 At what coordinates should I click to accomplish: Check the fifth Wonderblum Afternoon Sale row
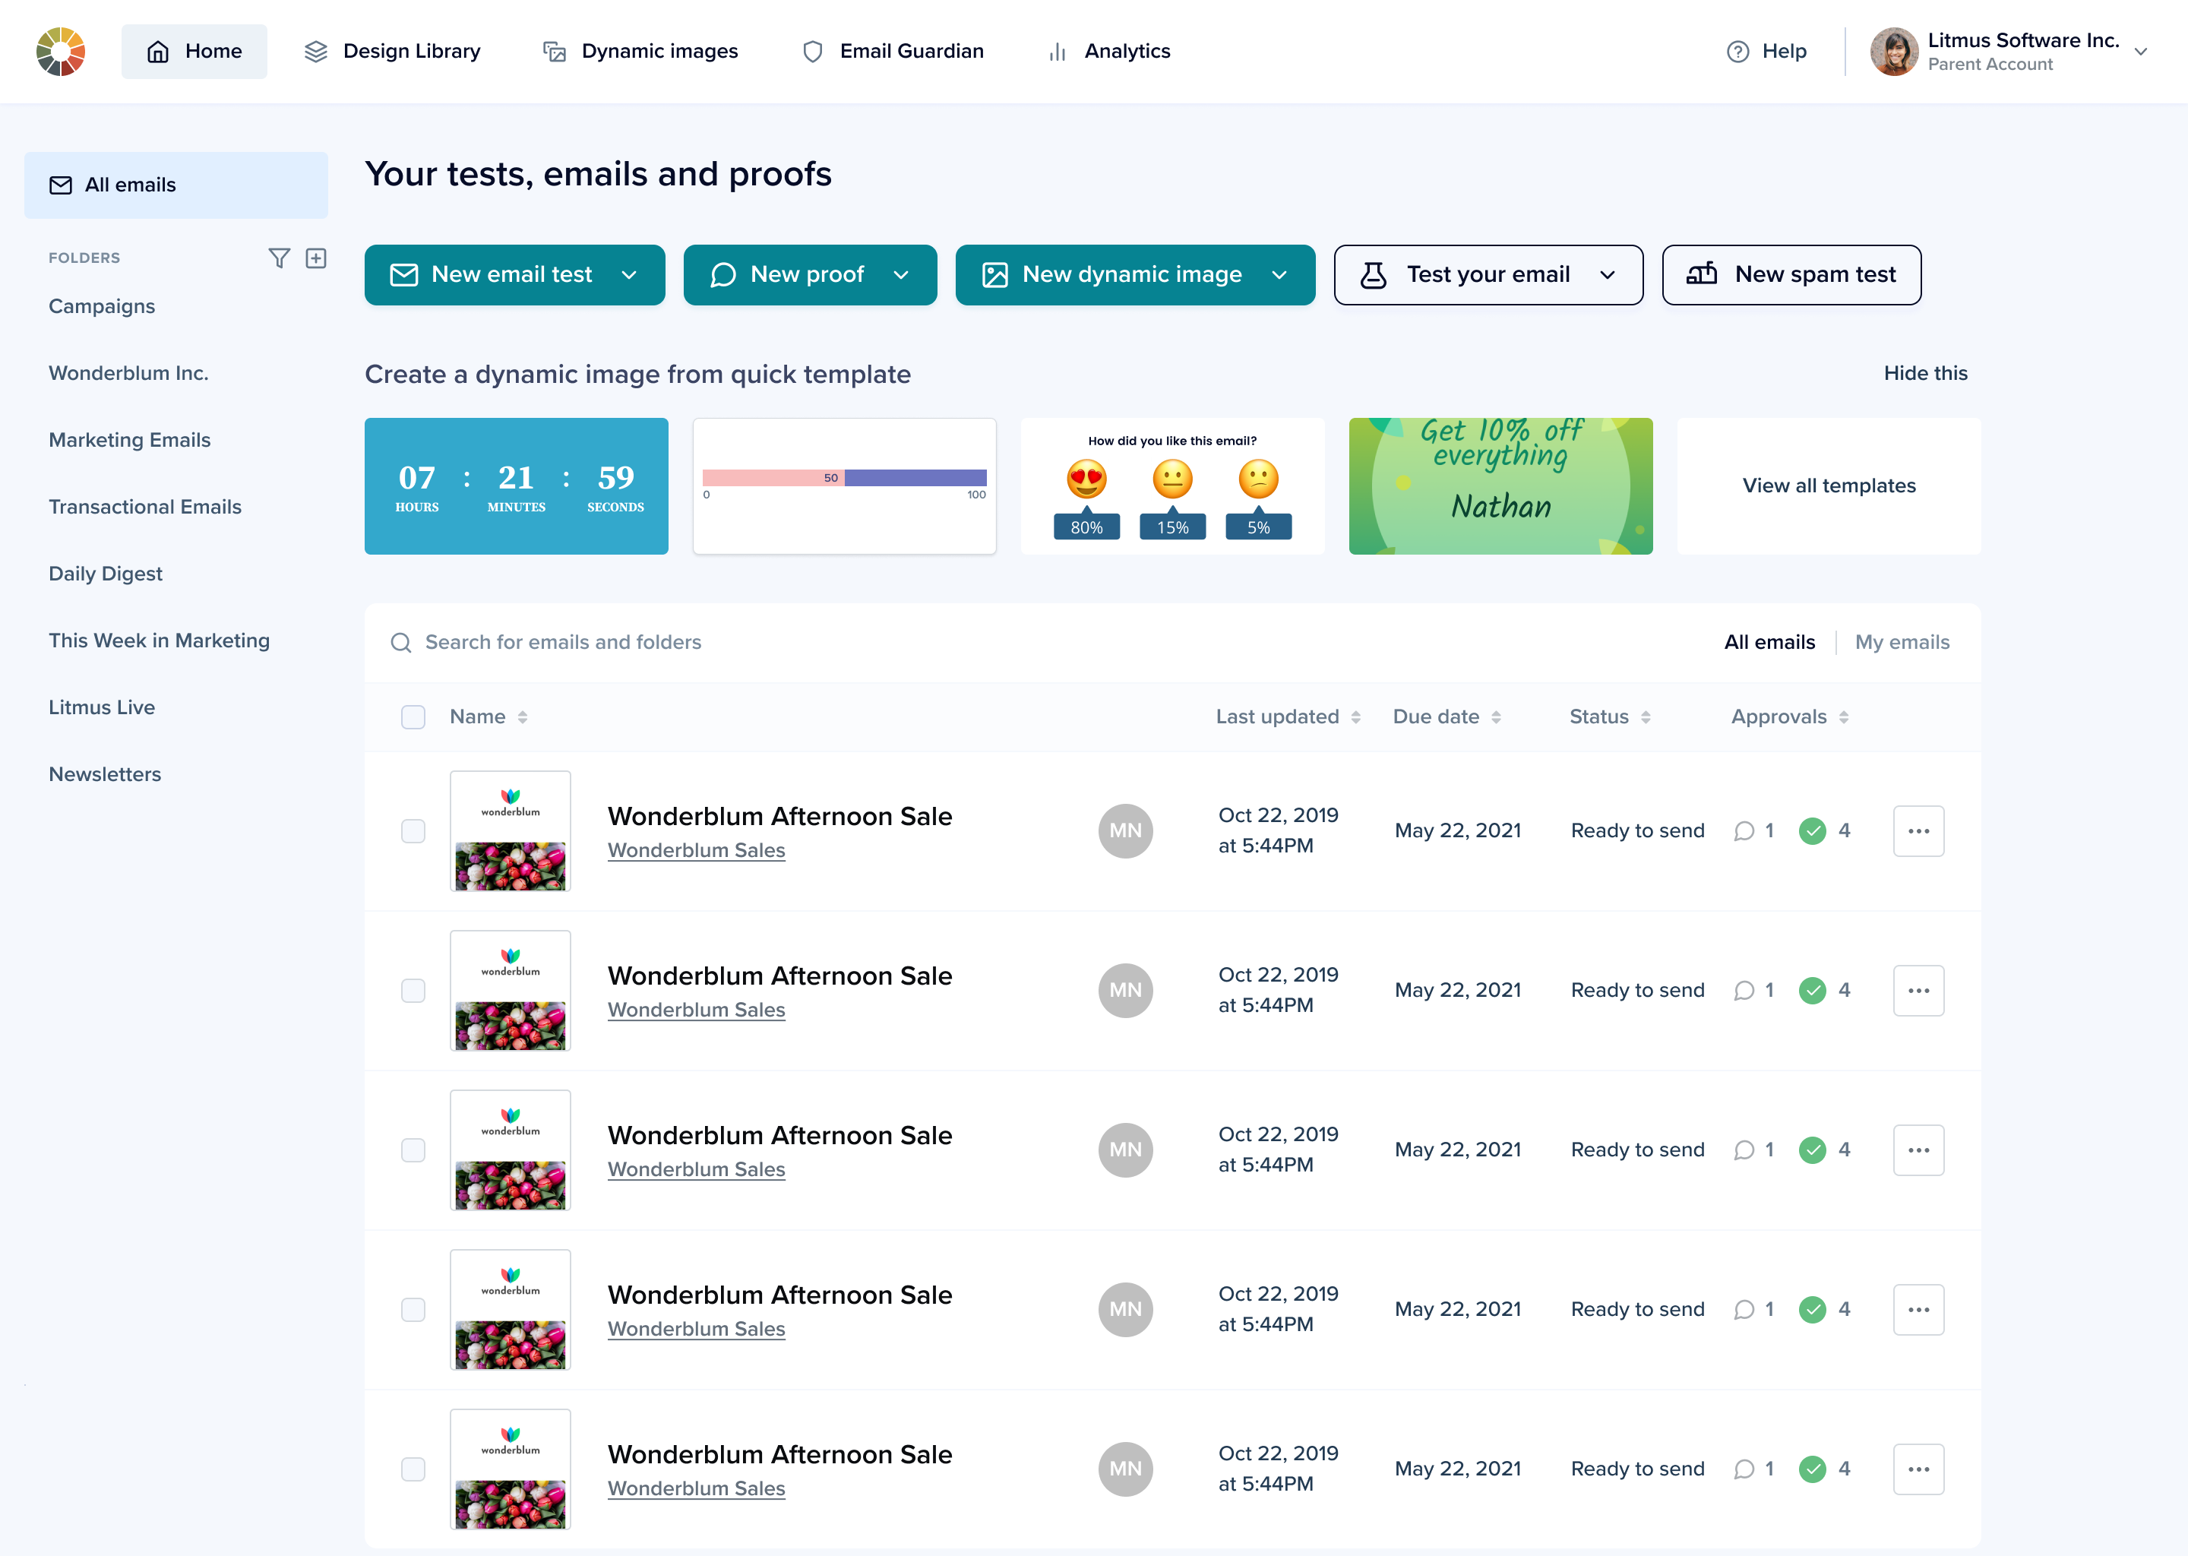(x=413, y=1469)
